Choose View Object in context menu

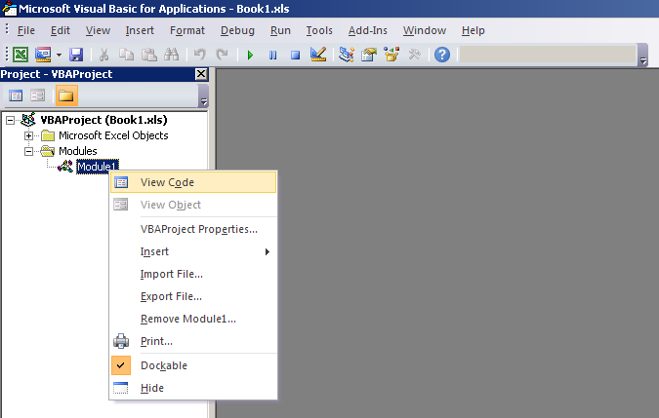[x=193, y=205]
